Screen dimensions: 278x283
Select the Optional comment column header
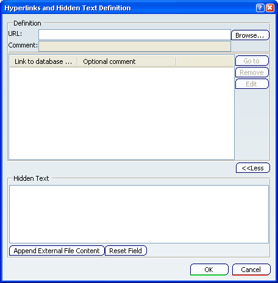pyautogui.click(x=127, y=61)
